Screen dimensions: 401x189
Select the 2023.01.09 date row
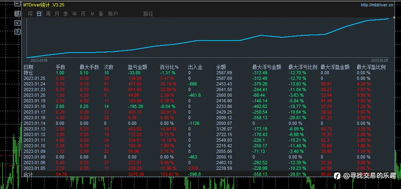[34, 151]
